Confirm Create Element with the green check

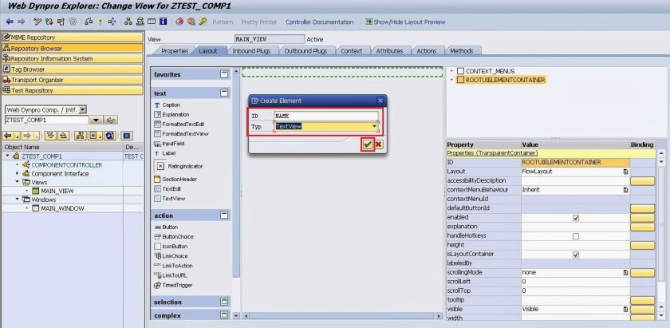368,144
